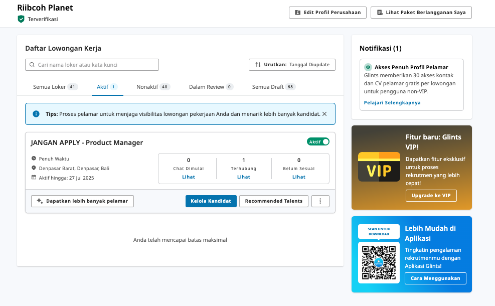Viewport: 495px width, 306px height.
Task: Click the Akses Penuh Profil Pelamar notification title
Action: 411,67
